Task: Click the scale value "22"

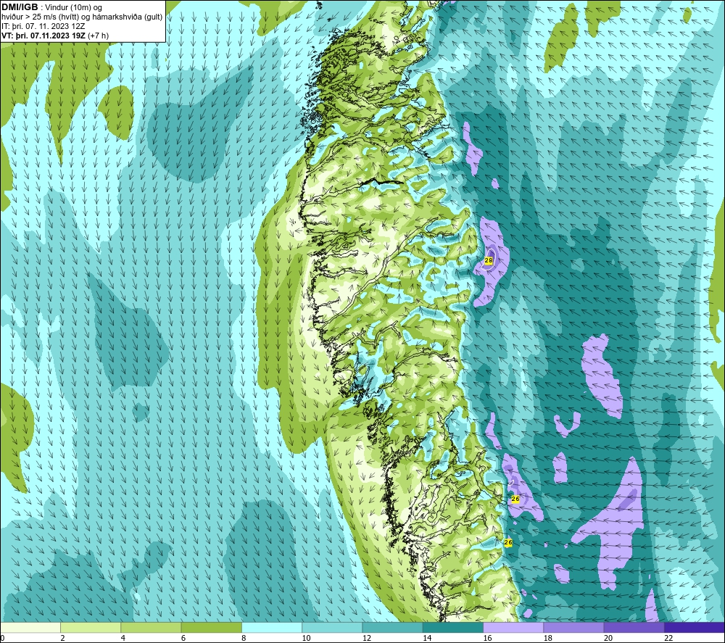Action: (x=668, y=638)
